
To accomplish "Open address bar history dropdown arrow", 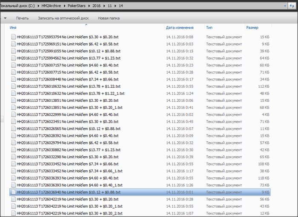I will [285, 6].
